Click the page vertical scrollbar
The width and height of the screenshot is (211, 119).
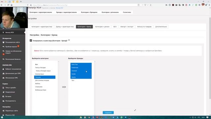pyautogui.click(x=210, y=58)
